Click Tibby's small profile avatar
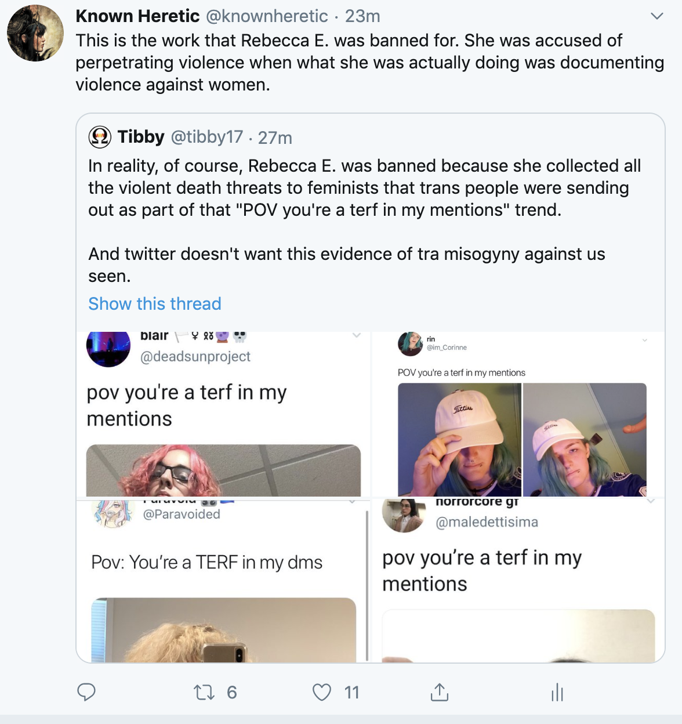This screenshot has width=682, height=724. (x=100, y=137)
